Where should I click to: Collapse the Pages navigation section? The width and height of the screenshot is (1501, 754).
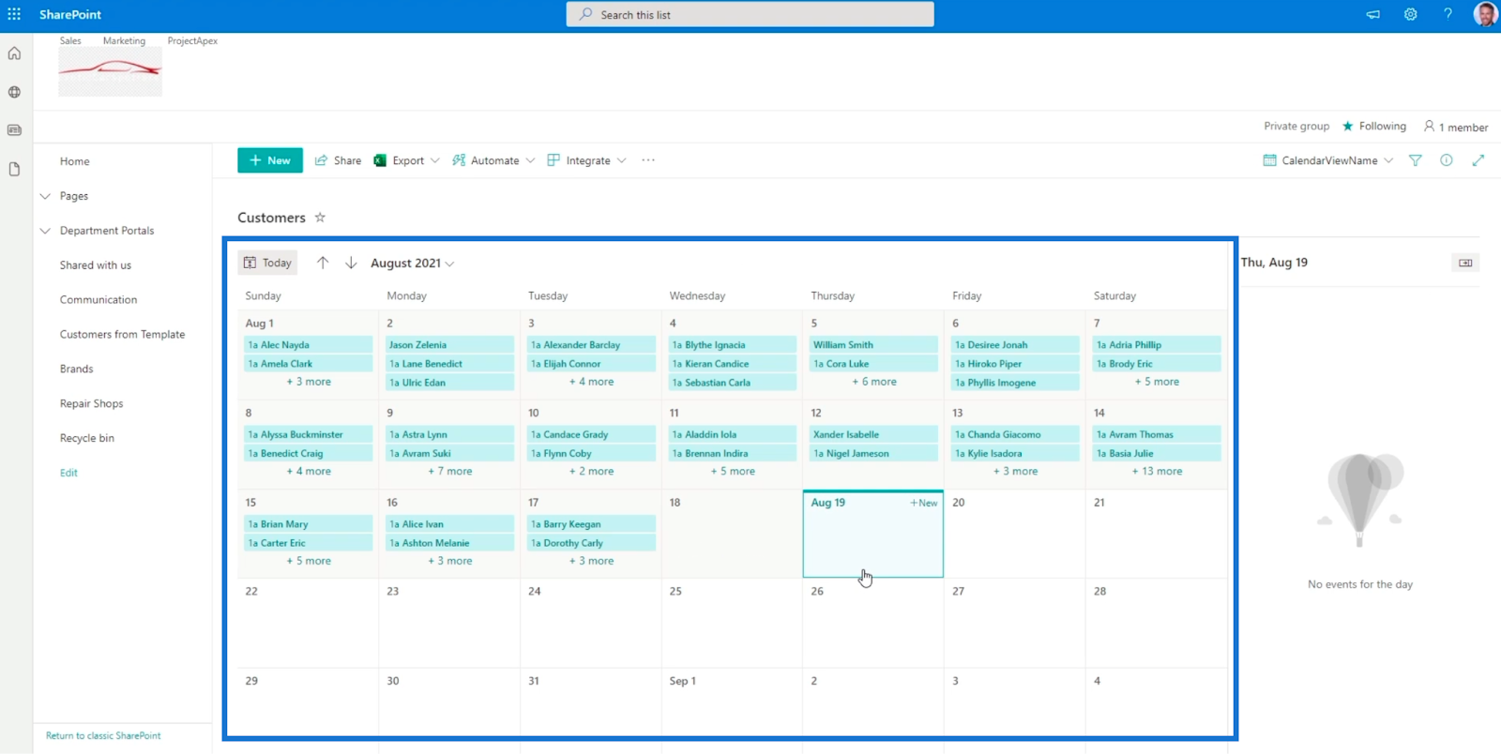(x=45, y=196)
